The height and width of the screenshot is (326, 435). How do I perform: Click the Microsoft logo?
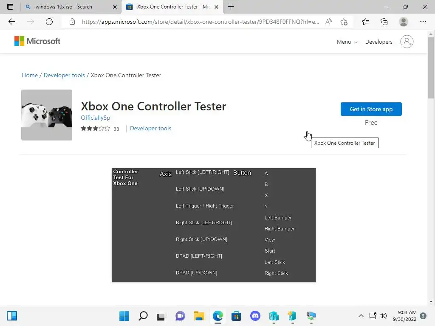coord(37,41)
